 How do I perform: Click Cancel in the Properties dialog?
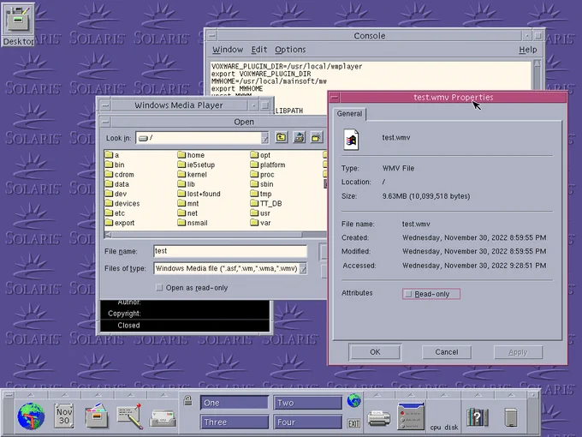pos(447,352)
